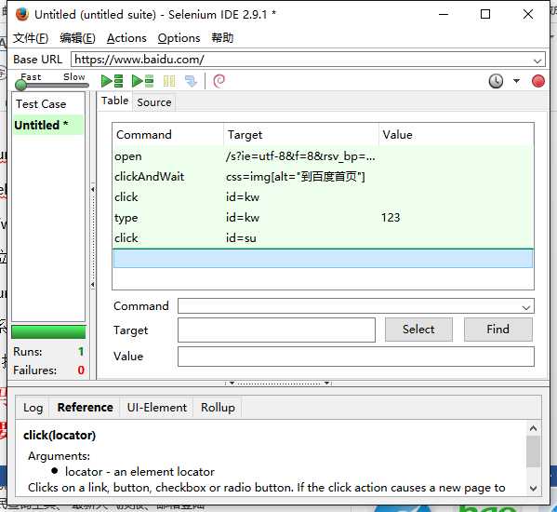
Task: Open the Actions menu
Action: [126, 37]
